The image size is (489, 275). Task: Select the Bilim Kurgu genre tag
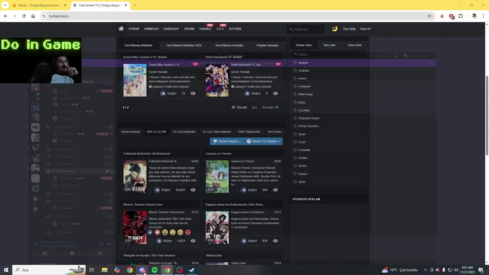coord(305,94)
